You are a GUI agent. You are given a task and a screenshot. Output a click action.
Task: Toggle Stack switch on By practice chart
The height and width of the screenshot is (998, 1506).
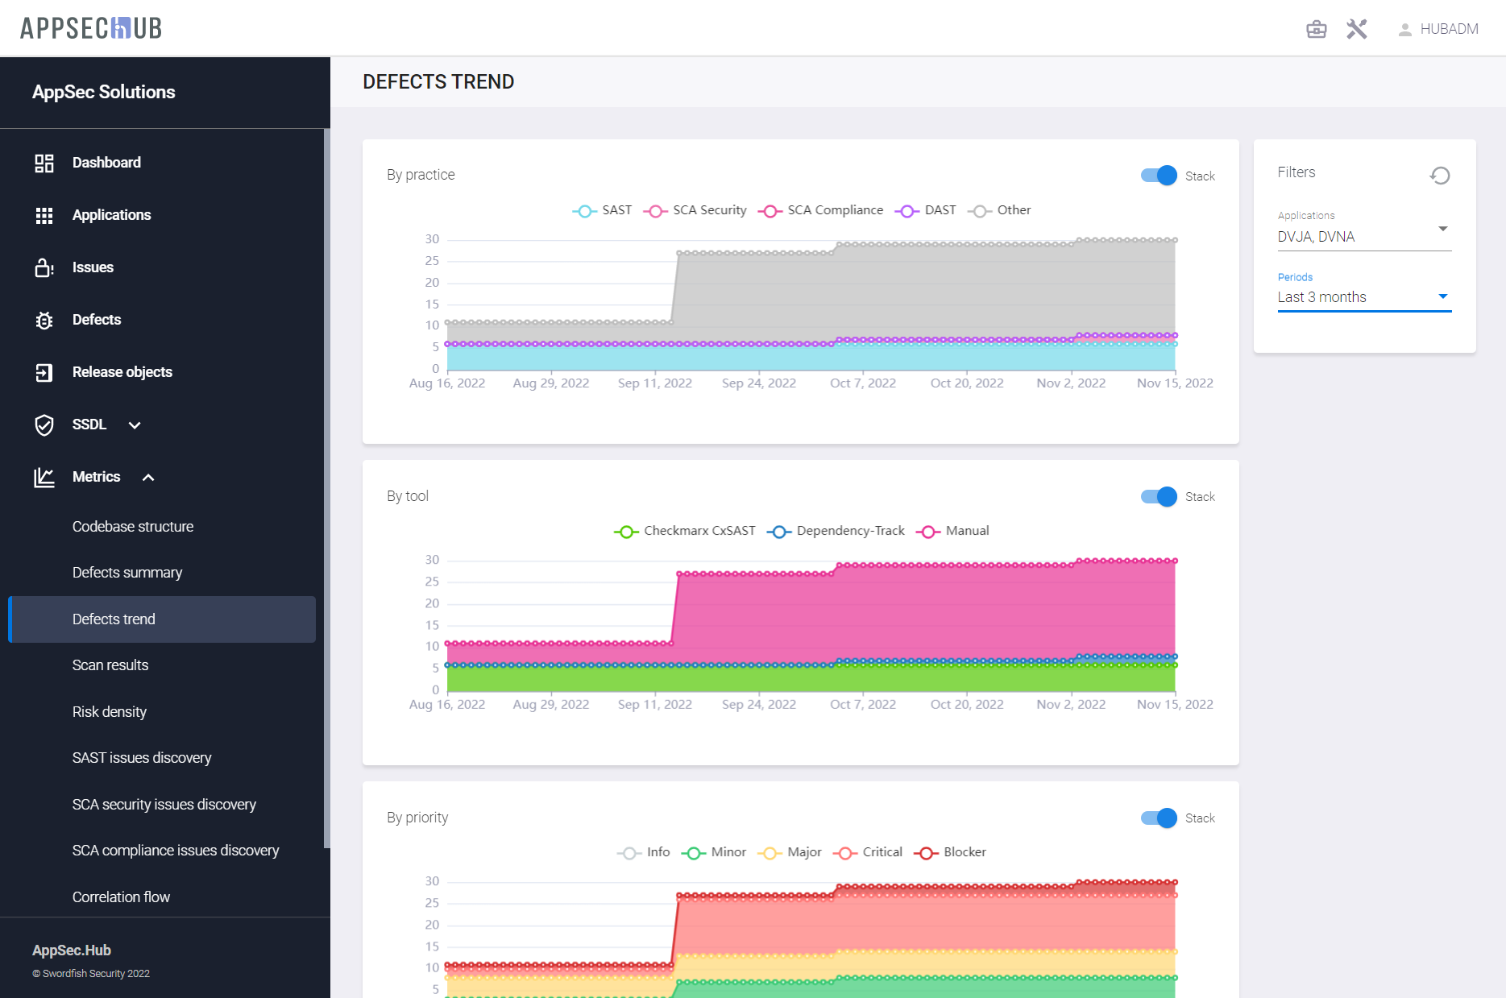tap(1159, 176)
